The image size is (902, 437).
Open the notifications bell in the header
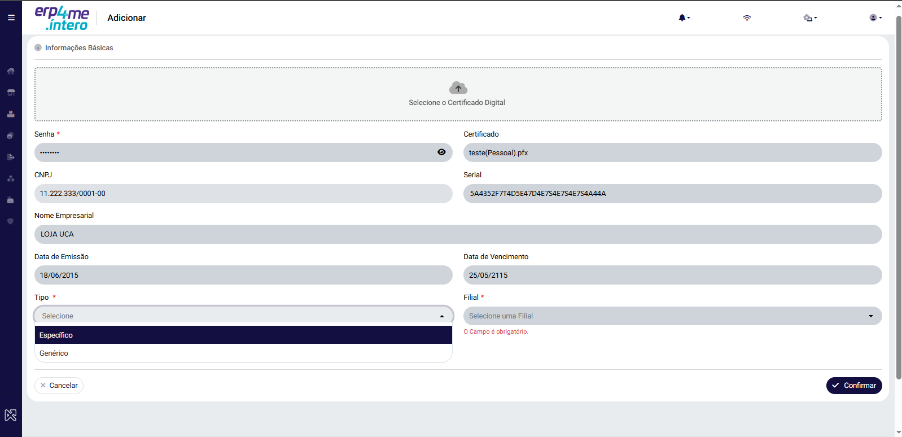pyautogui.click(x=684, y=18)
